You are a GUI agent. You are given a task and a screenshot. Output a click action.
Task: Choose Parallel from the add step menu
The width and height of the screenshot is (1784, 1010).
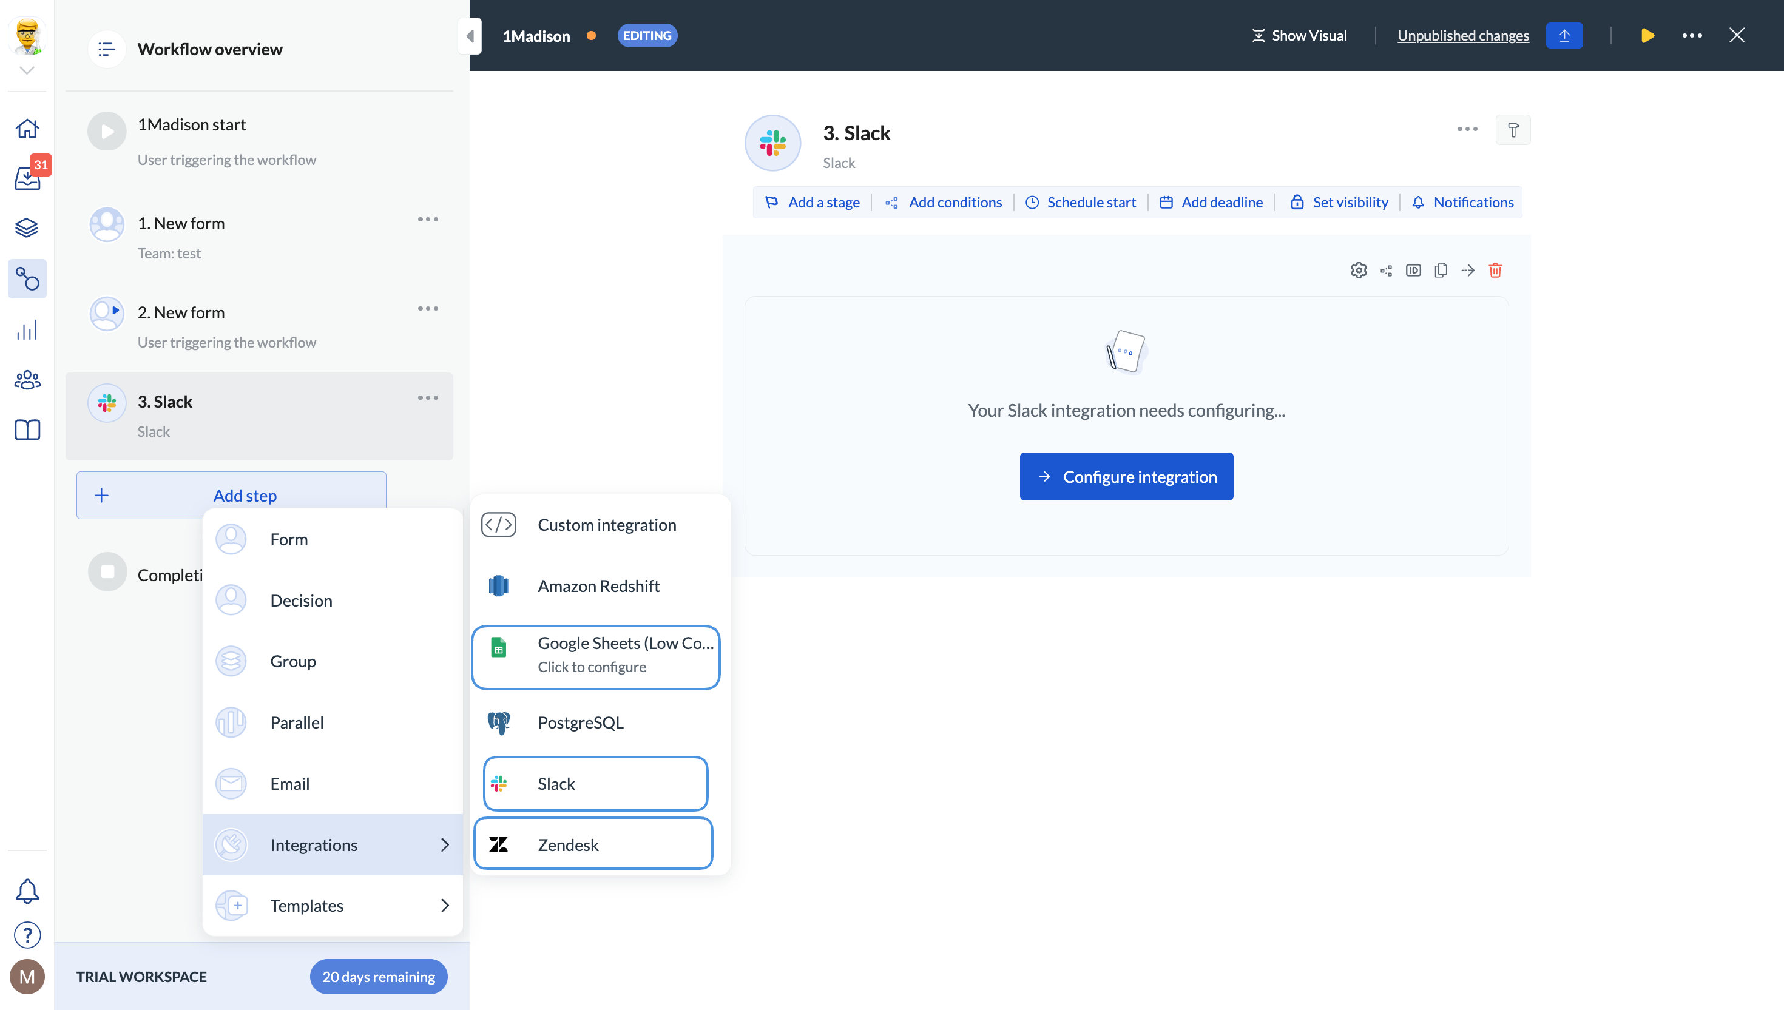pyautogui.click(x=333, y=722)
